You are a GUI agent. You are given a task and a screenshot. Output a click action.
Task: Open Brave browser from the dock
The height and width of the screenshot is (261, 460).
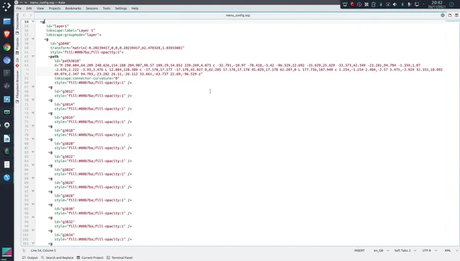(7, 34)
